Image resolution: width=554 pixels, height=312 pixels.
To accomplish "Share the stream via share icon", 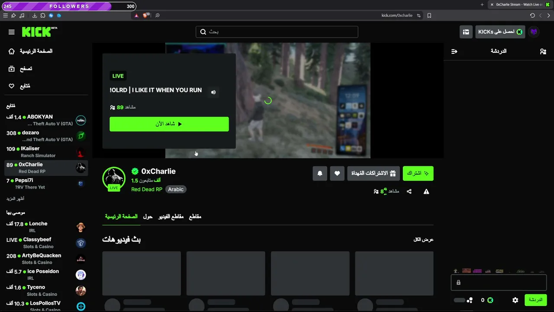I will click(409, 192).
